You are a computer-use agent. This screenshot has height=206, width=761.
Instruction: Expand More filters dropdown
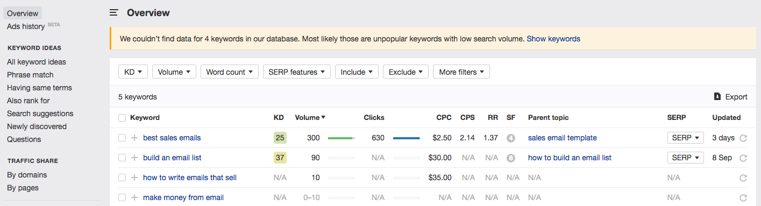(x=461, y=72)
